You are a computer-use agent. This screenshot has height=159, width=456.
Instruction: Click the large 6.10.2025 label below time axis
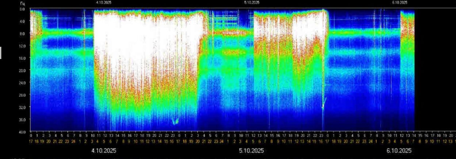399,151
